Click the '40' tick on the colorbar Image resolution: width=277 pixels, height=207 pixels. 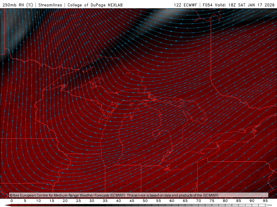[118, 201]
